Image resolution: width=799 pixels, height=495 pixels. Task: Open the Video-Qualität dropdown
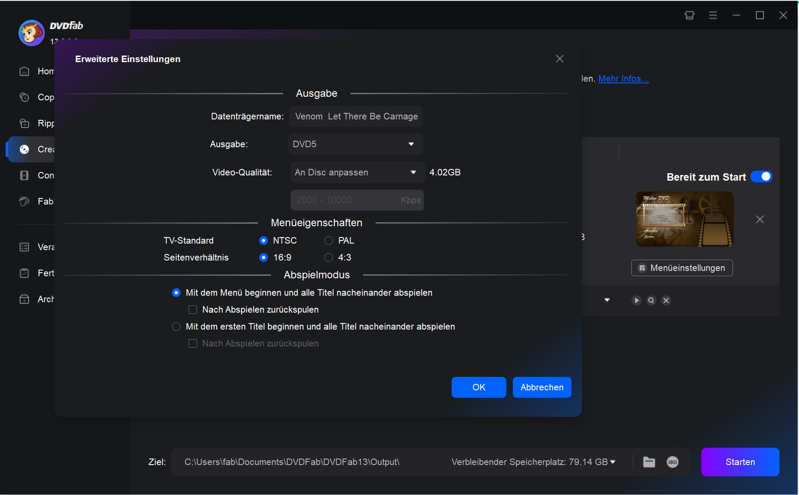(357, 172)
